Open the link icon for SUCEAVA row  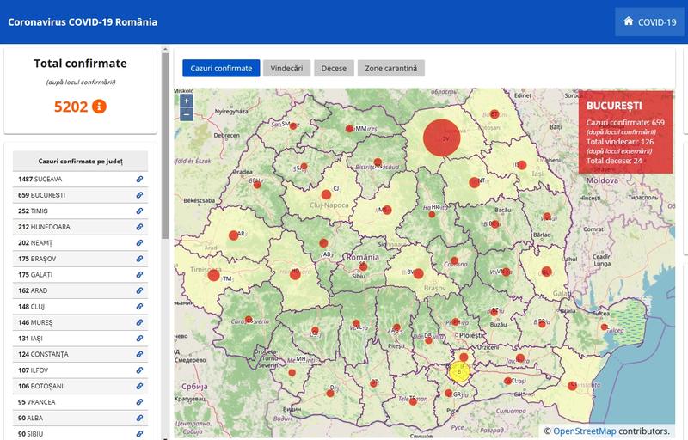140,179
